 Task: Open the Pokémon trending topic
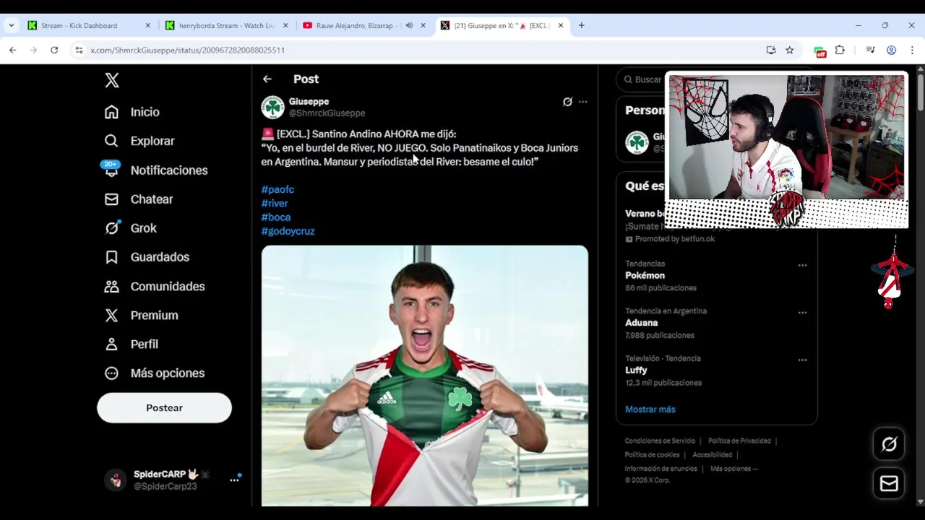[x=645, y=276]
